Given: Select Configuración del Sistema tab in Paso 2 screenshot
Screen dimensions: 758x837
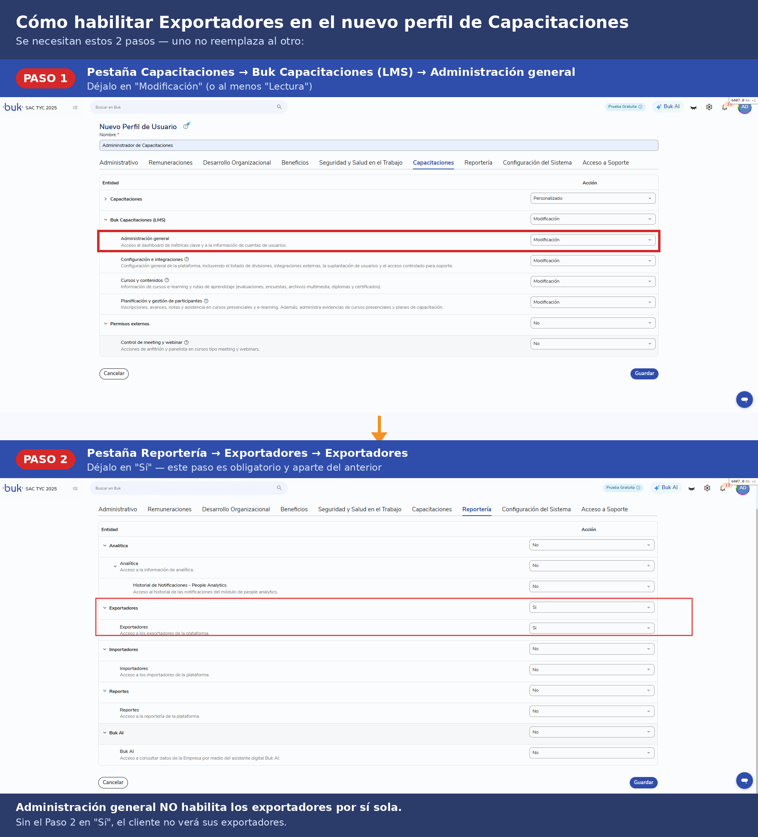Looking at the screenshot, I should [x=536, y=509].
